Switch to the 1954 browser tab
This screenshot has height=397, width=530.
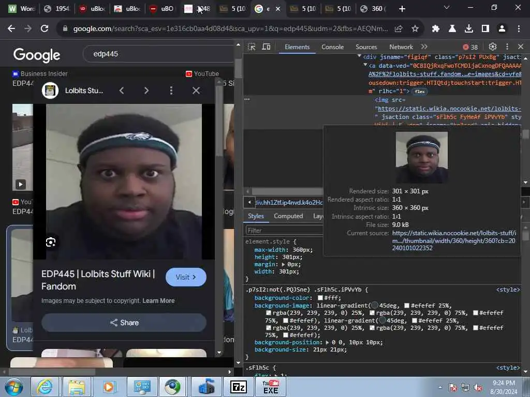(57, 9)
